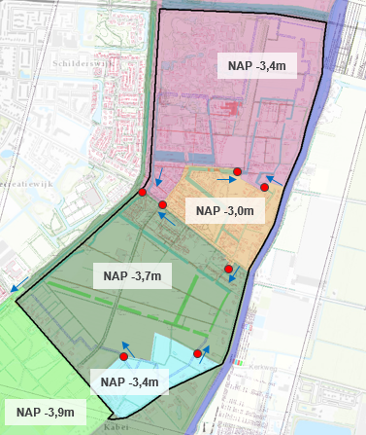Click the NAP -3,4m label in pink zone
The height and width of the screenshot is (435, 366).
[257, 66]
